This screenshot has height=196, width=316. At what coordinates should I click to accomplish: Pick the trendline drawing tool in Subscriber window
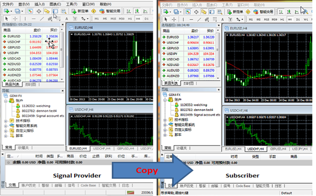click(199, 19)
